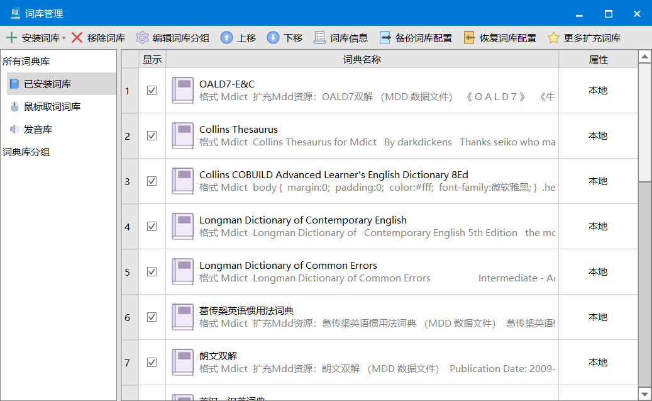Click the vertical scrollbar thumb
652x401 pixels.
(644, 122)
